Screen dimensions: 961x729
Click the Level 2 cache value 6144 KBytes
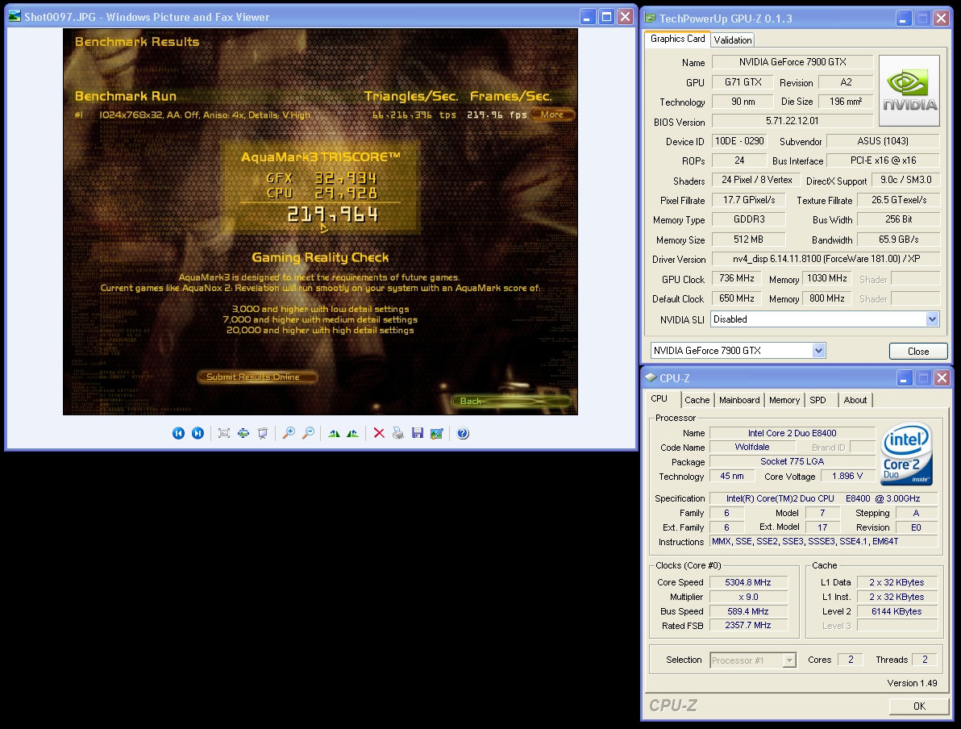point(897,611)
